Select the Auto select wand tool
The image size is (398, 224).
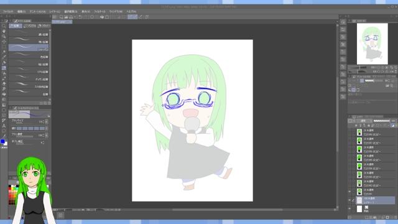click(4, 52)
